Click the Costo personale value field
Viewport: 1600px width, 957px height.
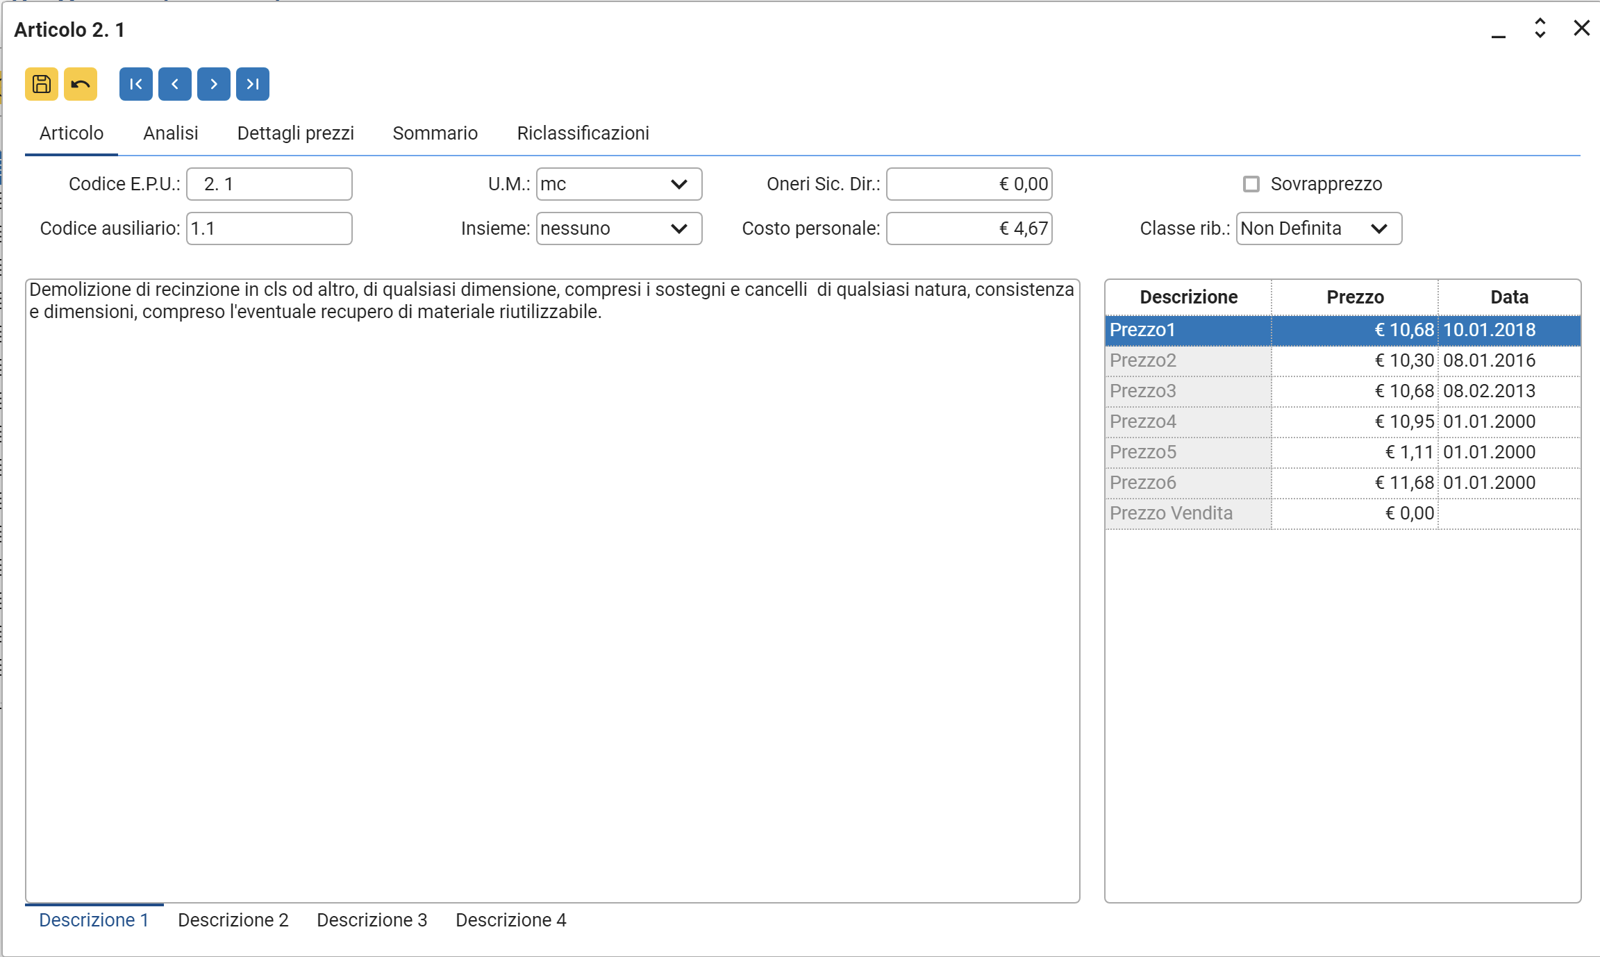[969, 228]
